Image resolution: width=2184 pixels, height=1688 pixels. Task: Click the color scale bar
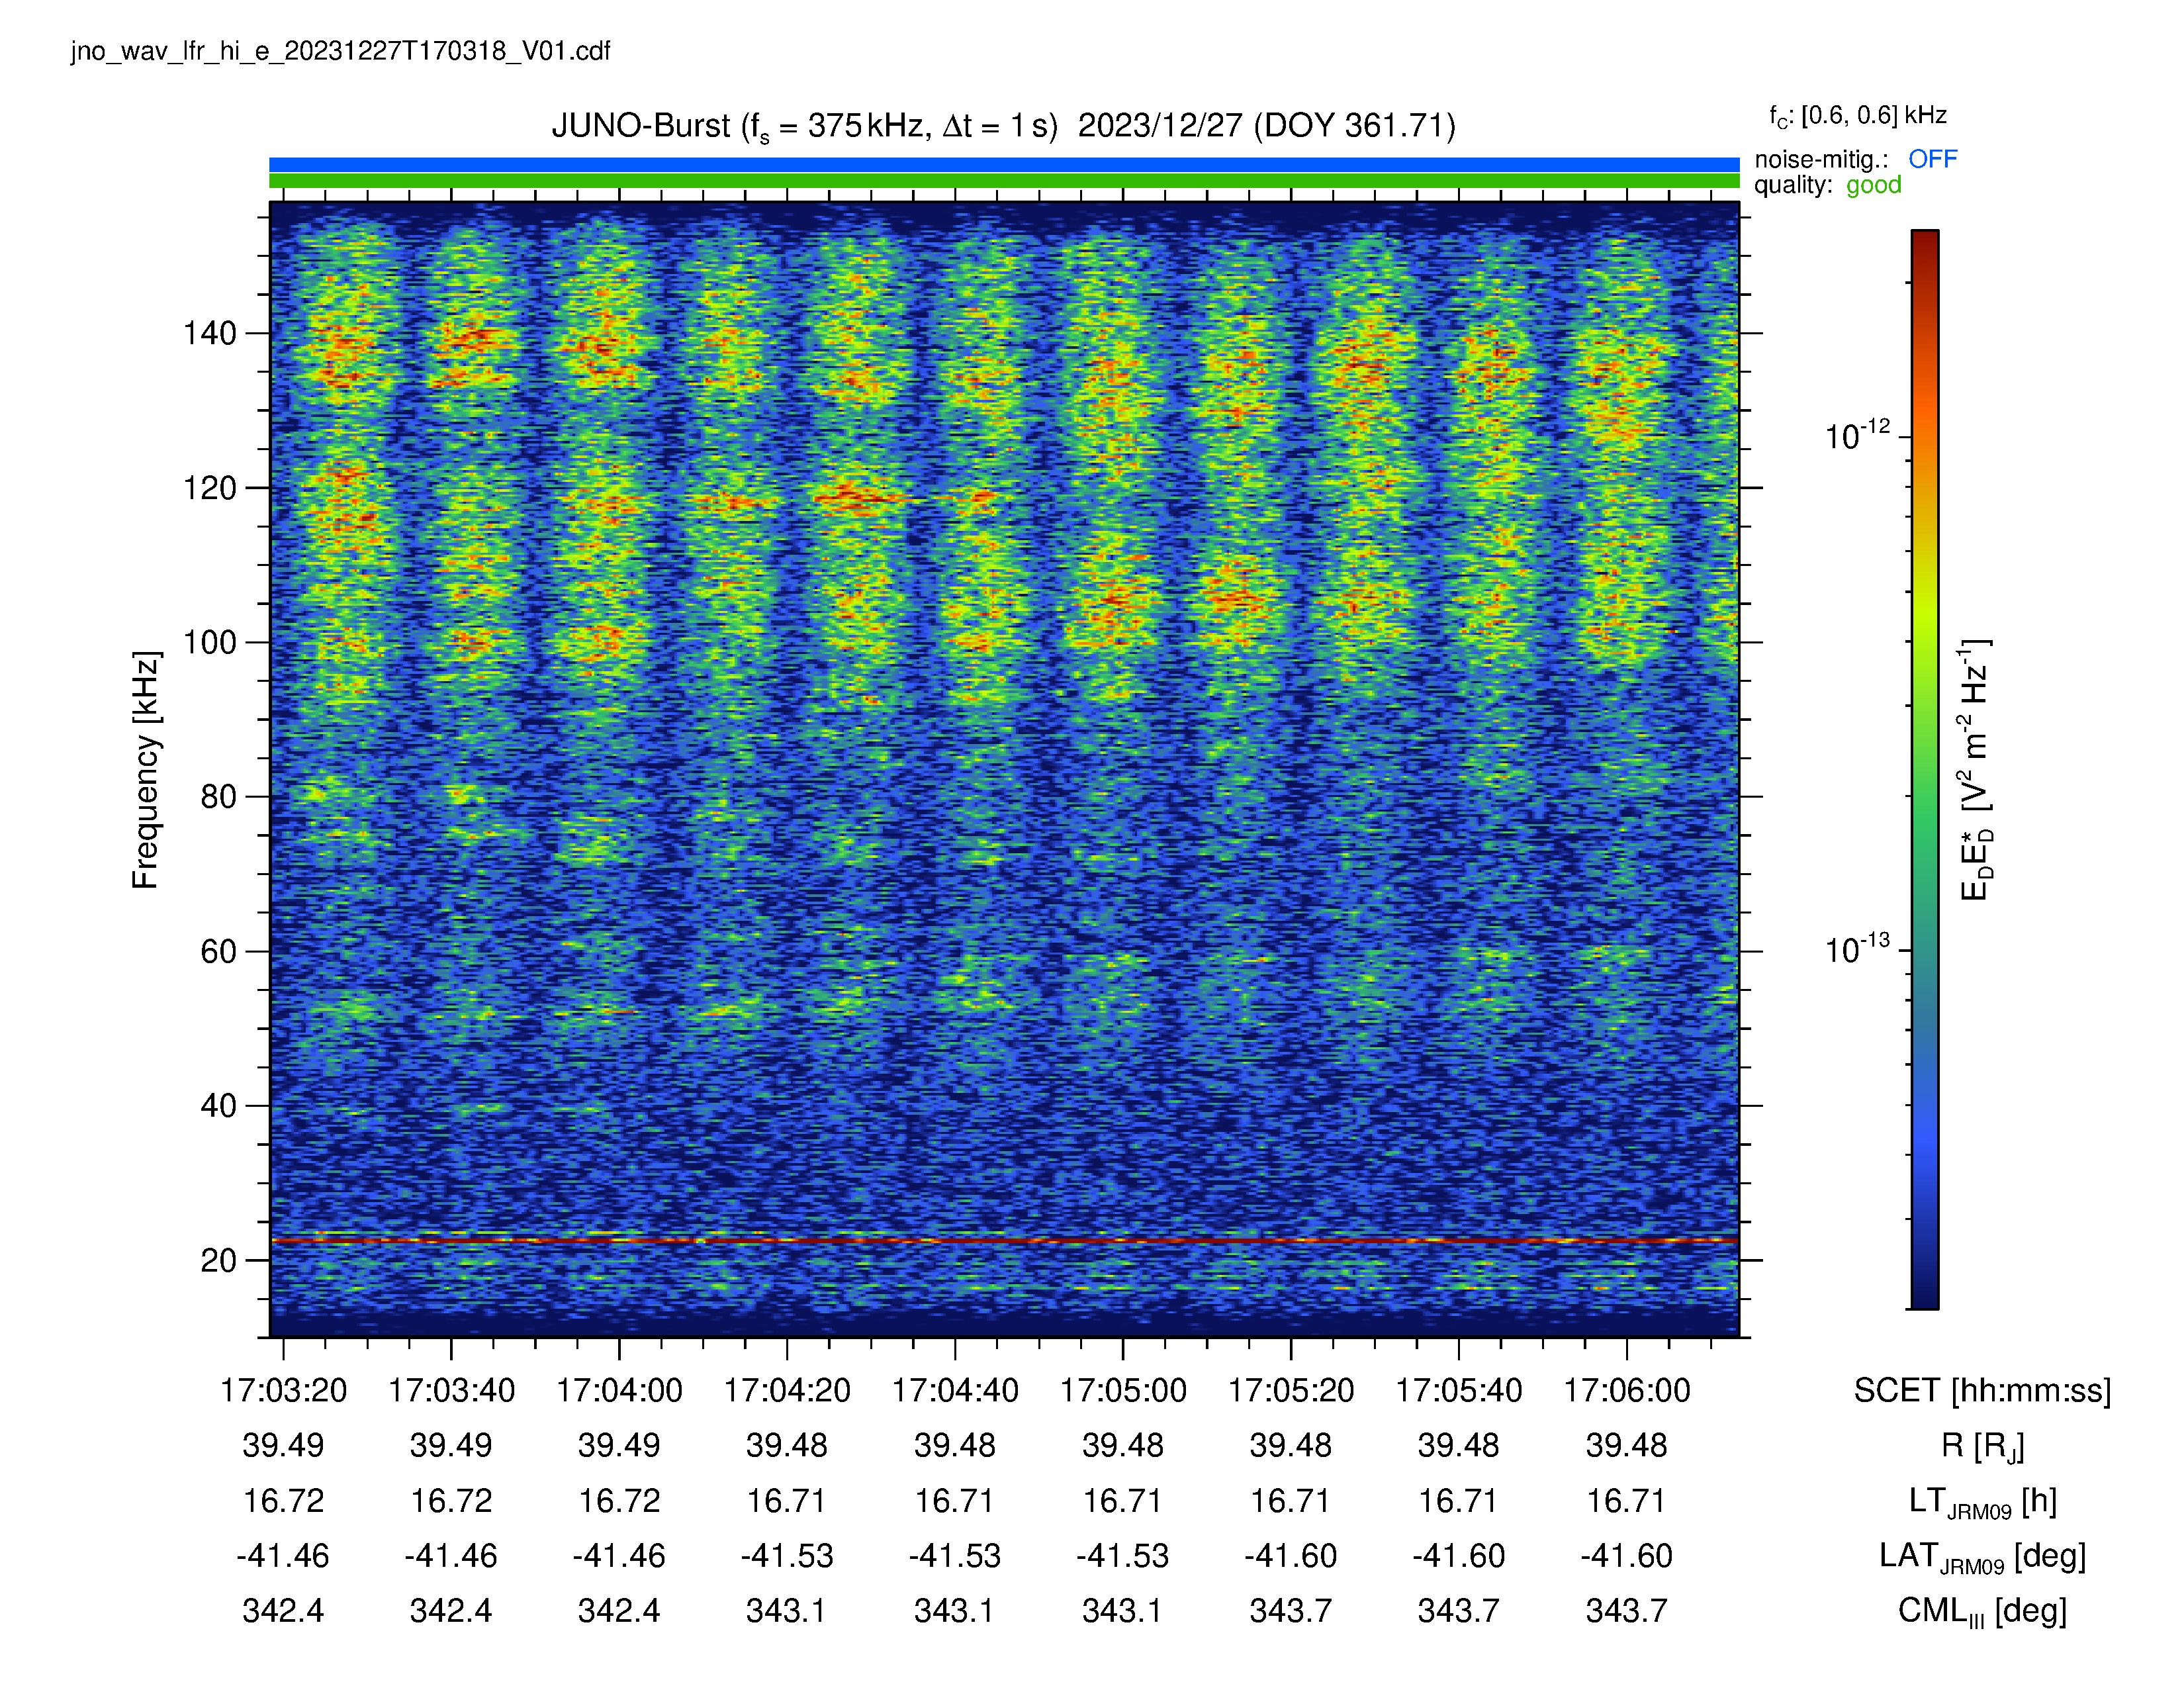(x=1925, y=769)
